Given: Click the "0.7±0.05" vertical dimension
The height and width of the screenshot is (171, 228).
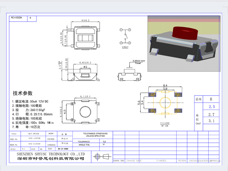Looking at the screenshot, I should (x=66, y=41).
